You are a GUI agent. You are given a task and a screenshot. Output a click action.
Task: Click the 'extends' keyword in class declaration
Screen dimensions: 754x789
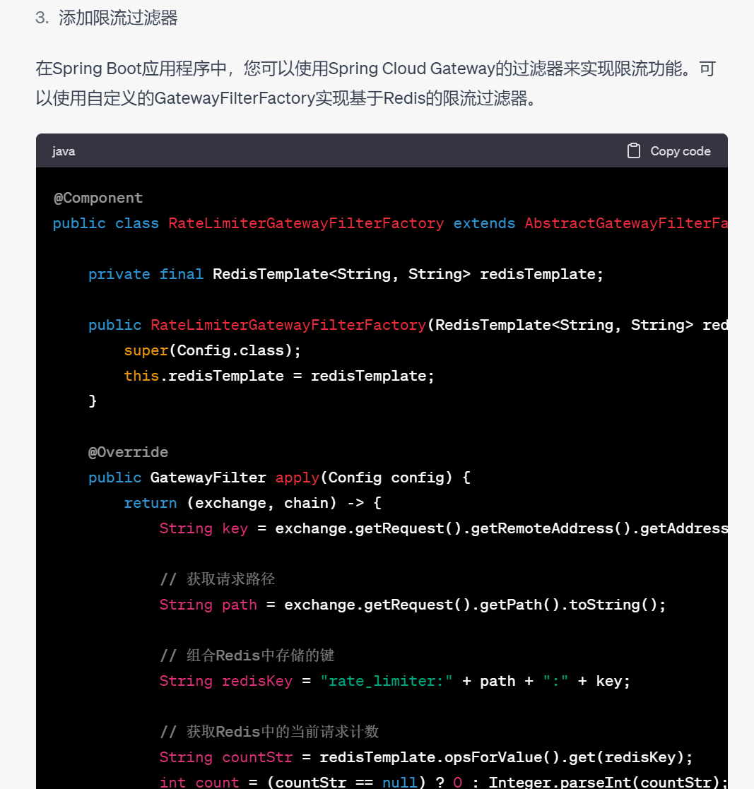click(484, 223)
